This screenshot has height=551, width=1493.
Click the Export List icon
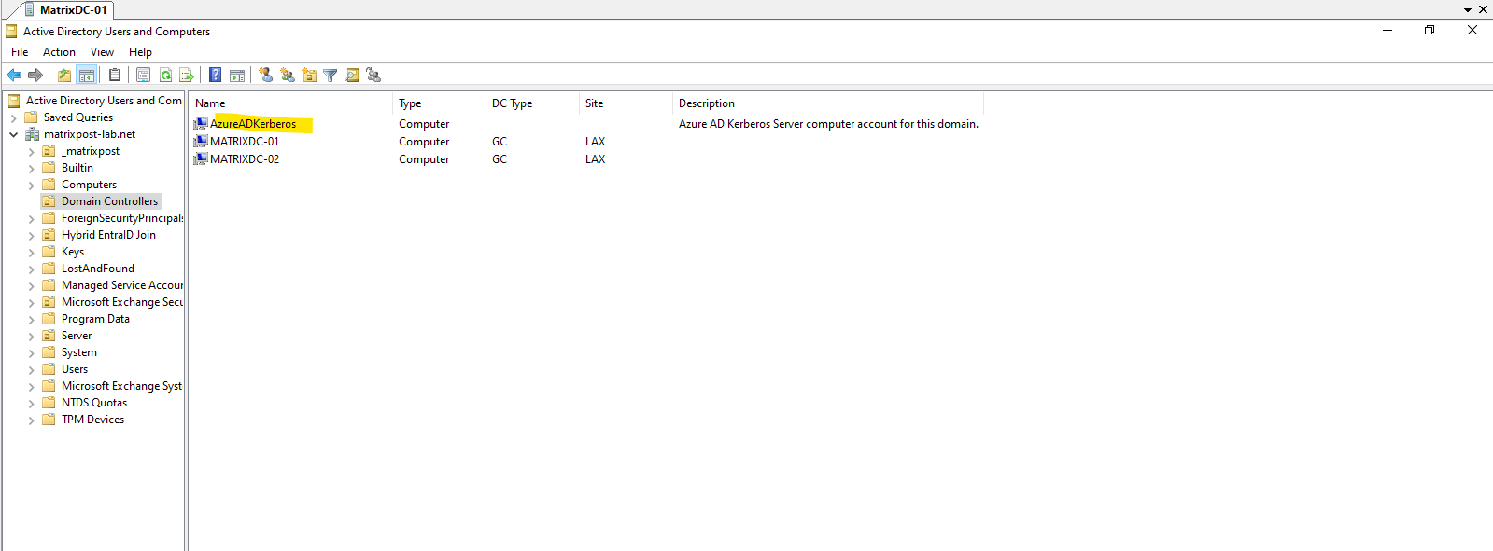tap(187, 76)
